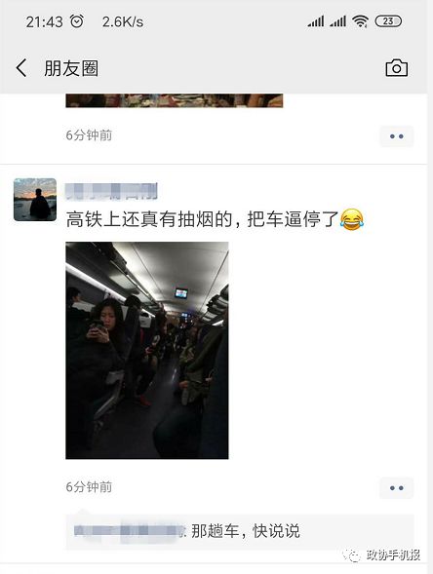Tap the back arrow beside 朋友圈
The height and width of the screenshot is (574, 433).
point(21,68)
